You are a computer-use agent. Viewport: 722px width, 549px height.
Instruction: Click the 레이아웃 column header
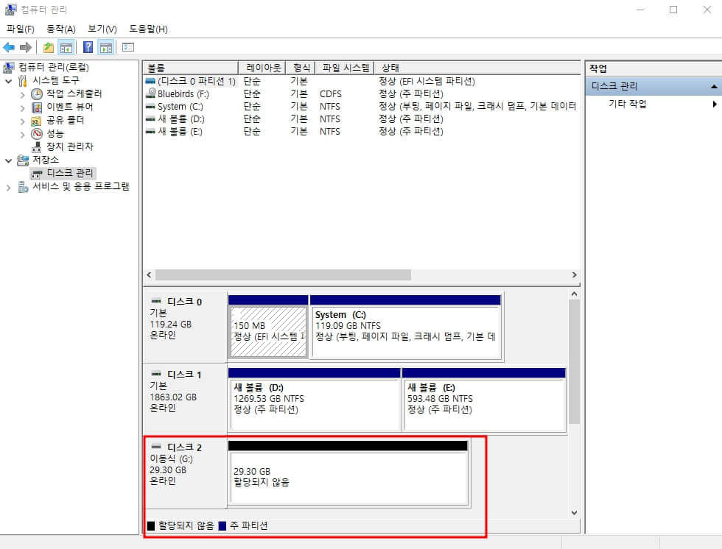(x=263, y=67)
